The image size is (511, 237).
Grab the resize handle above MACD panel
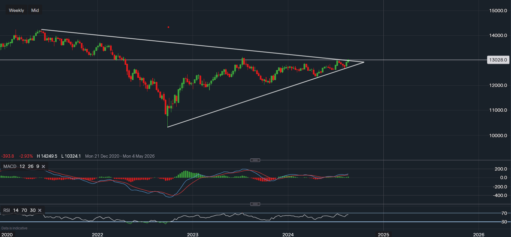pos(255,160)
